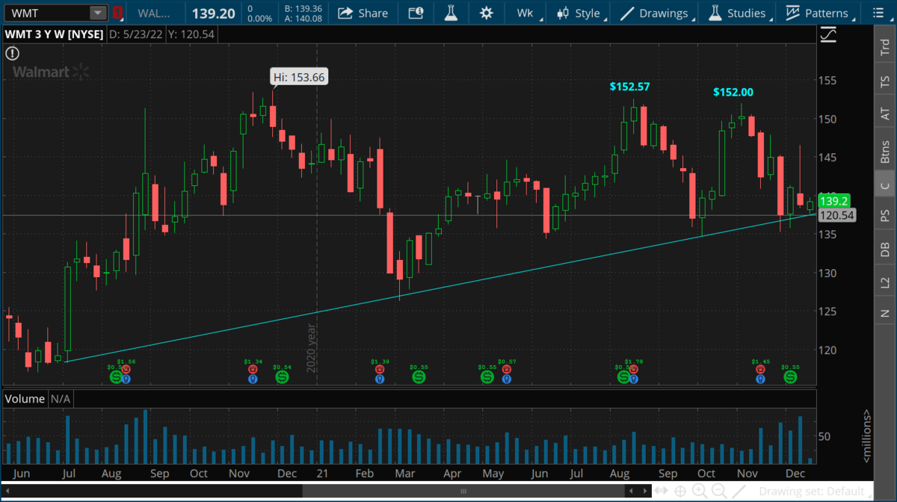Open the AT sidebar tab
This screenshot has height=502, width=897.
[x=885, y=114]
